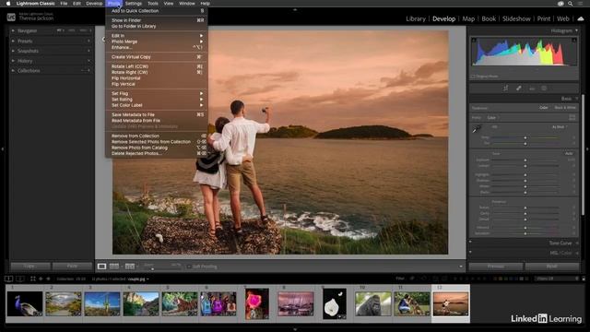Viewport: 590px width, 332px height.
Task: Open Grid view icon in filmstrip bar
Action: click(x=33, y=279)
